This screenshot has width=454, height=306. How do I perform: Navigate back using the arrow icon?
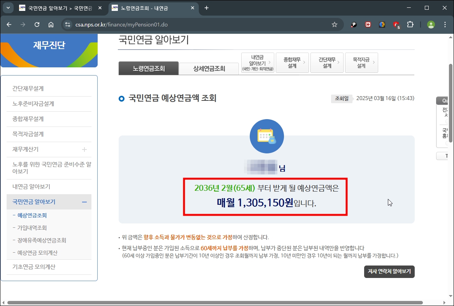[9, 24]
